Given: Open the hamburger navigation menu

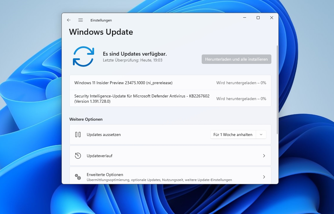Looking at the screenshot, I should [81, 20].
